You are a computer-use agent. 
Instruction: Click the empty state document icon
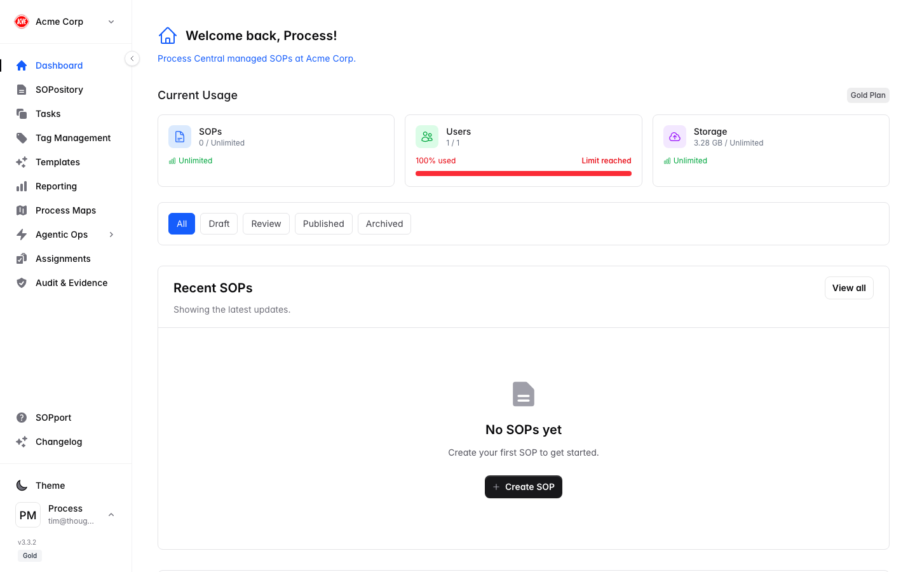point(524,394)
